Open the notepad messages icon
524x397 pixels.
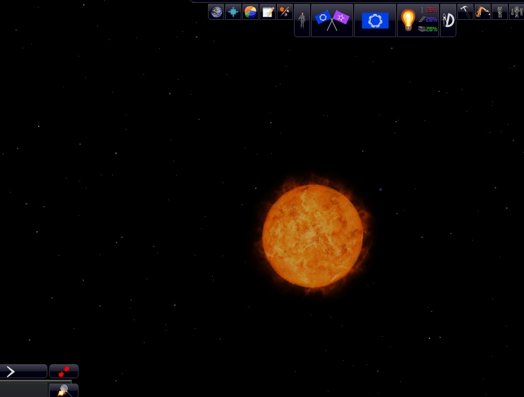click(268, 11)
